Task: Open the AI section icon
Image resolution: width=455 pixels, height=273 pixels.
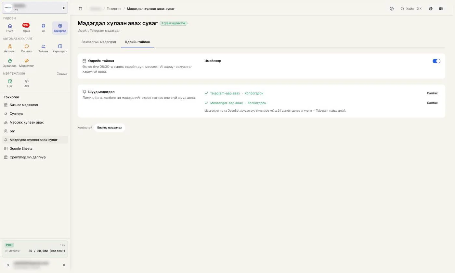Action: [43, 28]
